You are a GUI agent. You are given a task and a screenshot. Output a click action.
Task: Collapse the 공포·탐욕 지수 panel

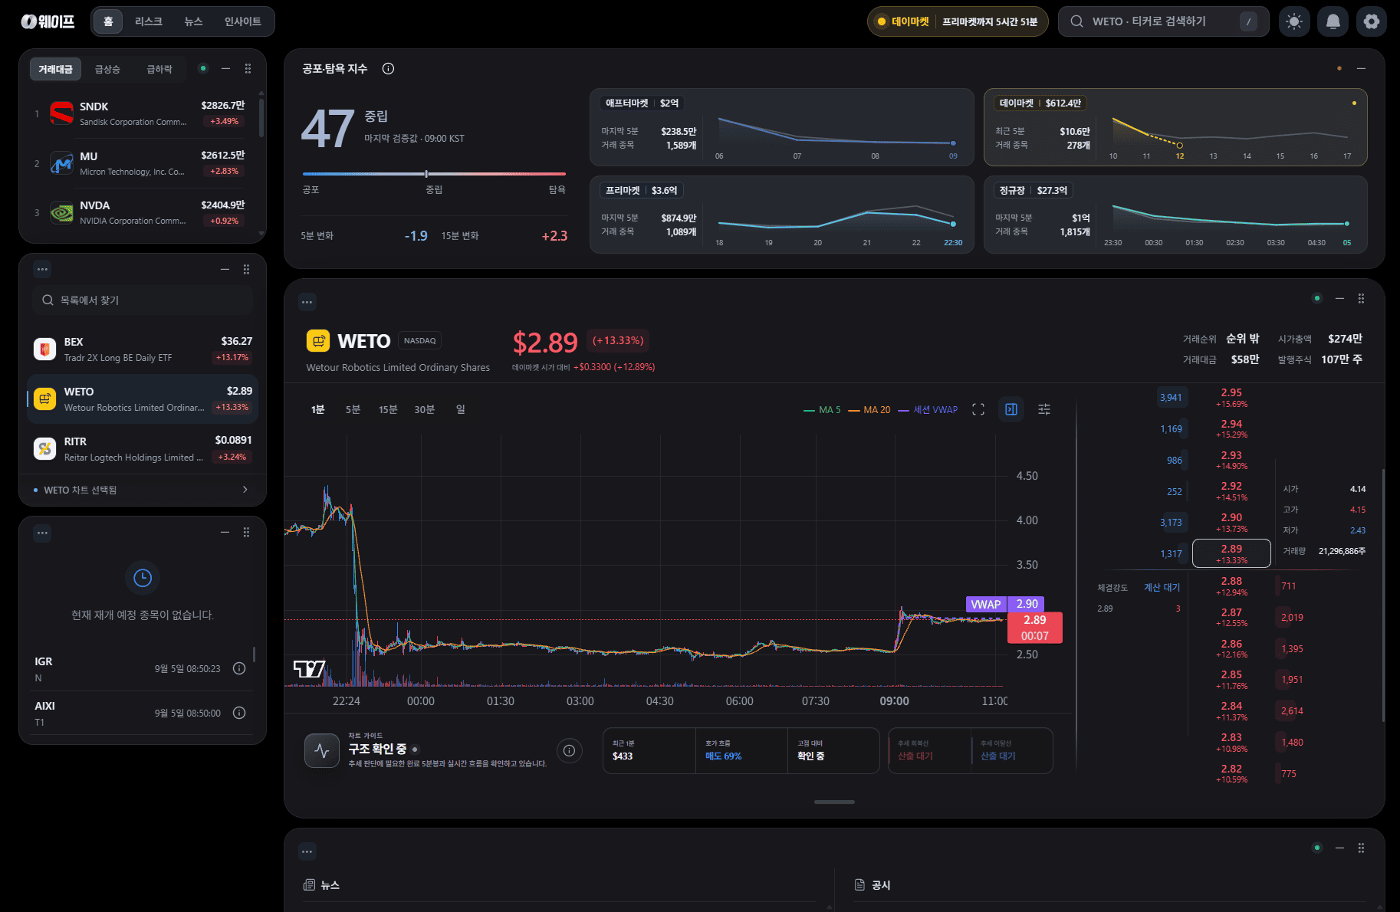click(x=1361, y=69)
